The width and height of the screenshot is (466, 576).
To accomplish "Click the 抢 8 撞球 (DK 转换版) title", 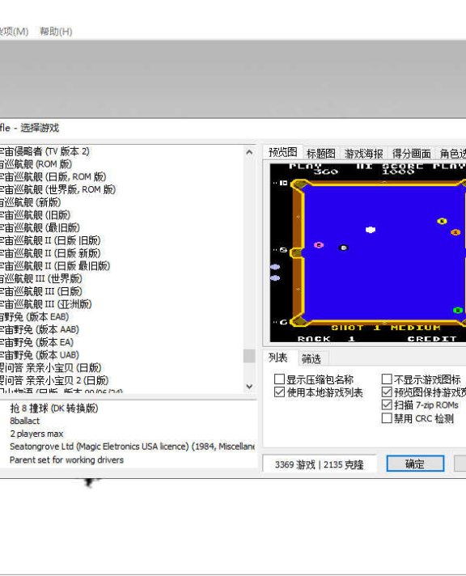I will click(x=54, y=408).
